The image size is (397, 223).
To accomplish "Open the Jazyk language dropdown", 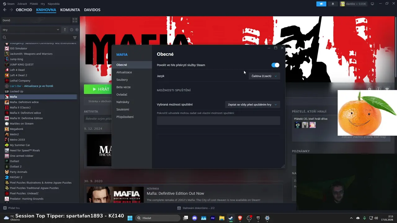I will click(264, 76).
